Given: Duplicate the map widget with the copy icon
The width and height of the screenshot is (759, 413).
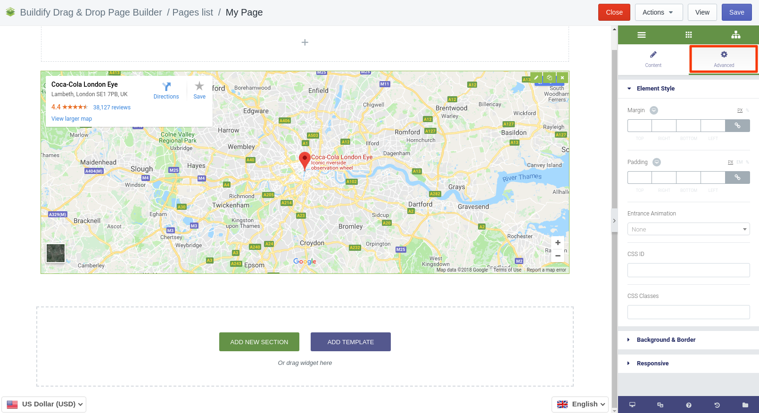Looking at the screenshot, I should point(549,78).
